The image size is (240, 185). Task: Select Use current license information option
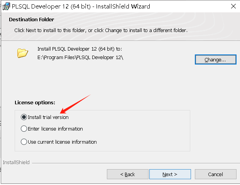pos(24,142)
